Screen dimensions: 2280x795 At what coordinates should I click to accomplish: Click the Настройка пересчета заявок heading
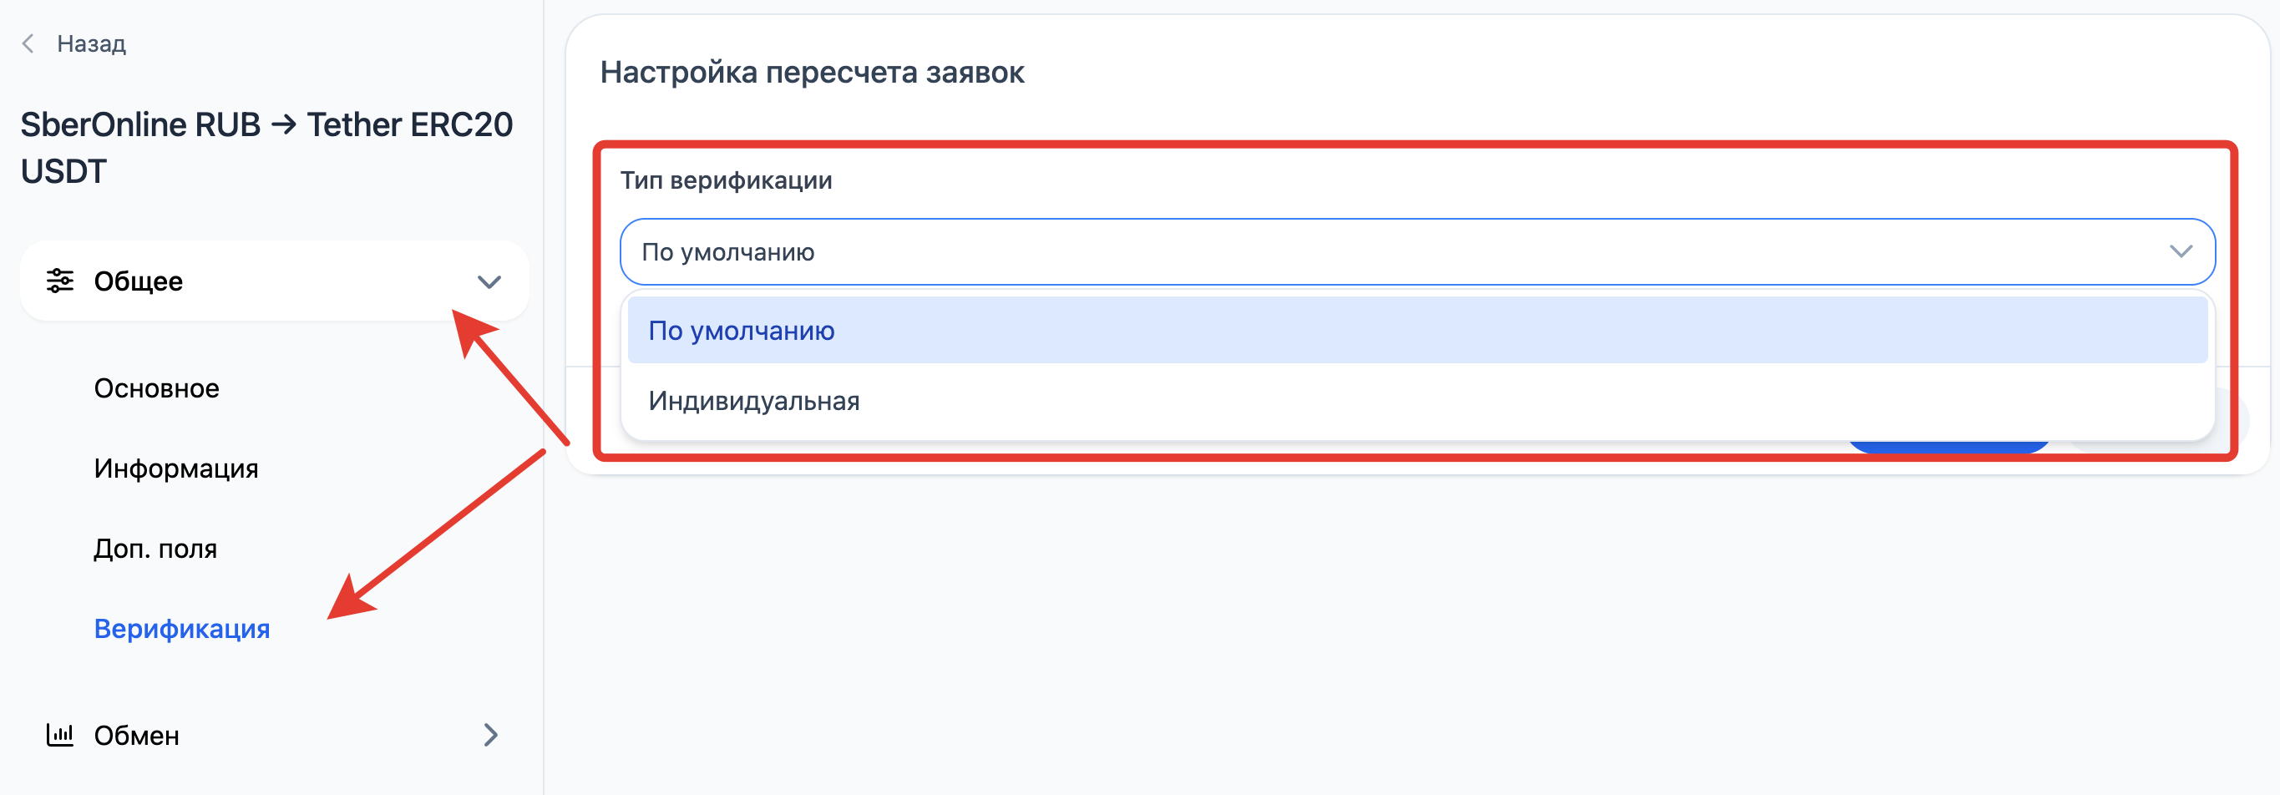(812, 73)
